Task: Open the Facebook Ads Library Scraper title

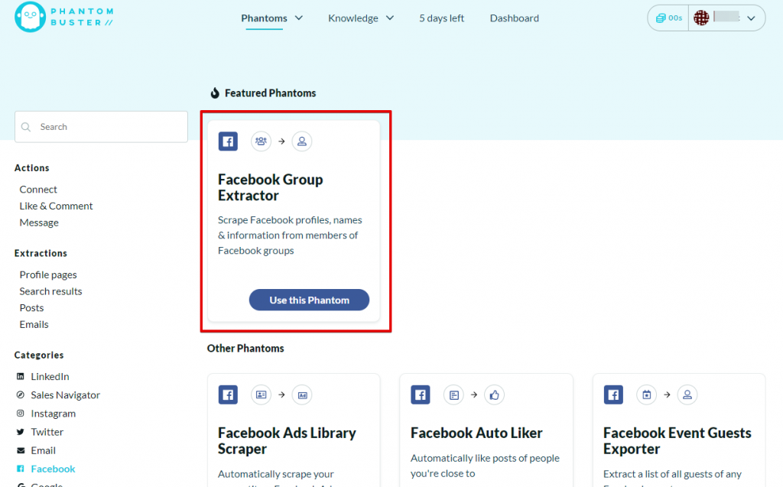Action: 287,440
